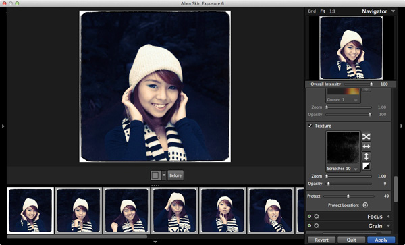Image resolution: width=405 pixels, height=245 pixels.
Task: Click the Navigator preview image
Action: click(351, 48)
